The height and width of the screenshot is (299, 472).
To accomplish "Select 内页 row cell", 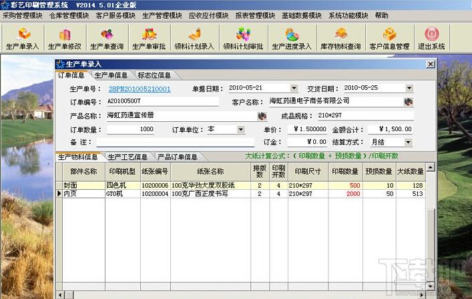I will coord(83,194).
